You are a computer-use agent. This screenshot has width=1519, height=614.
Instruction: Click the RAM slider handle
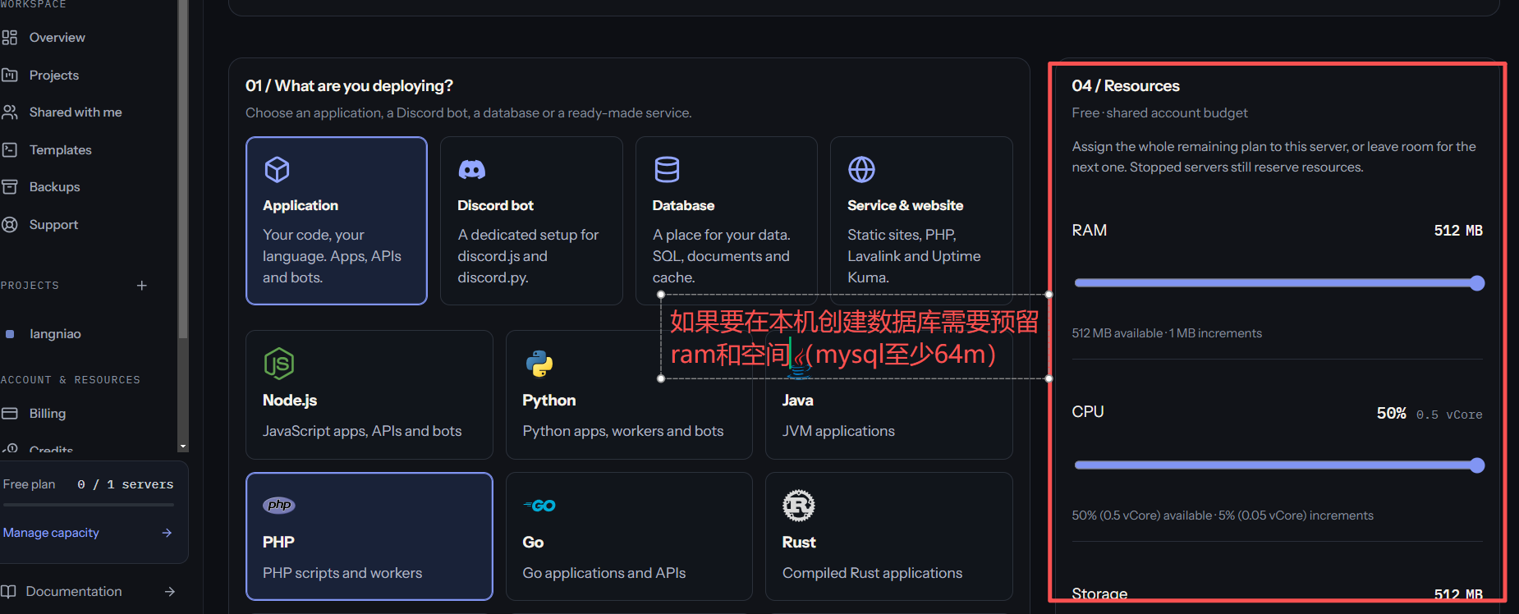(x=1477, y=283)
